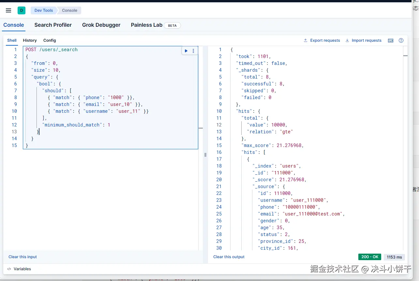Screen dimensions: 419x281
Task: Click "relation": "gte" in output
Action: tap(270, 132)
